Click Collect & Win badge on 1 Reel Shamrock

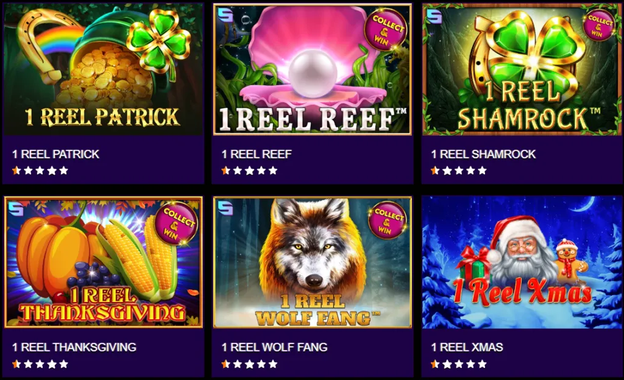599,24
